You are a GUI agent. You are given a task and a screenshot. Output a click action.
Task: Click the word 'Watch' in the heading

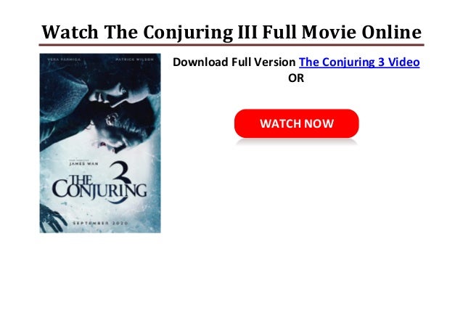point(70,32)
